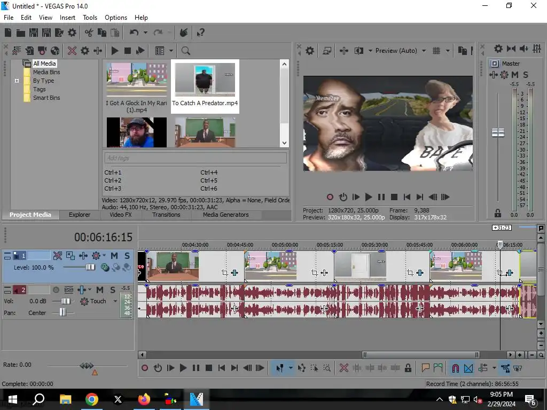Click the Add tags input field
Screen dimensions: 547x410
(196, 158)
